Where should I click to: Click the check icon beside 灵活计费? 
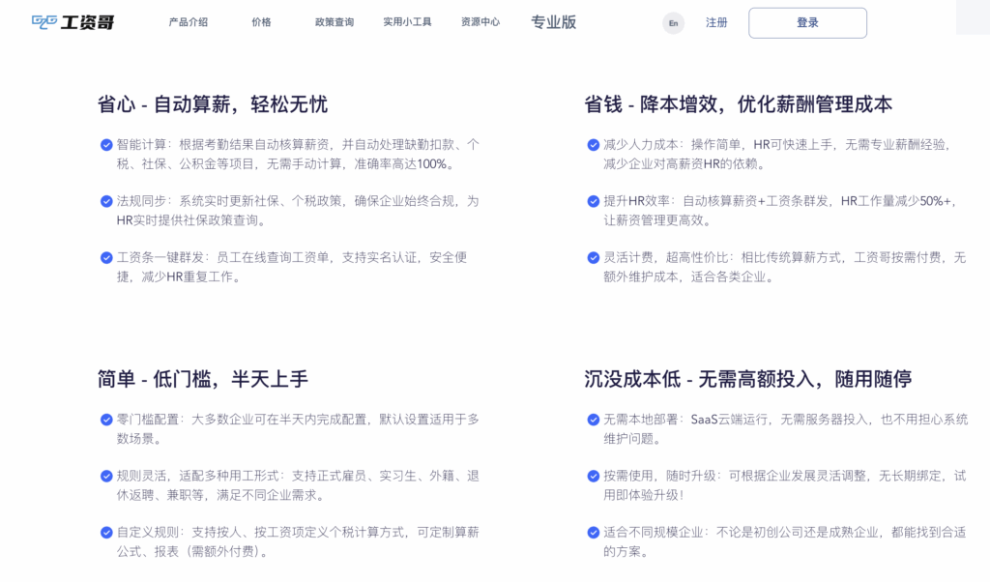click(594, 257)
